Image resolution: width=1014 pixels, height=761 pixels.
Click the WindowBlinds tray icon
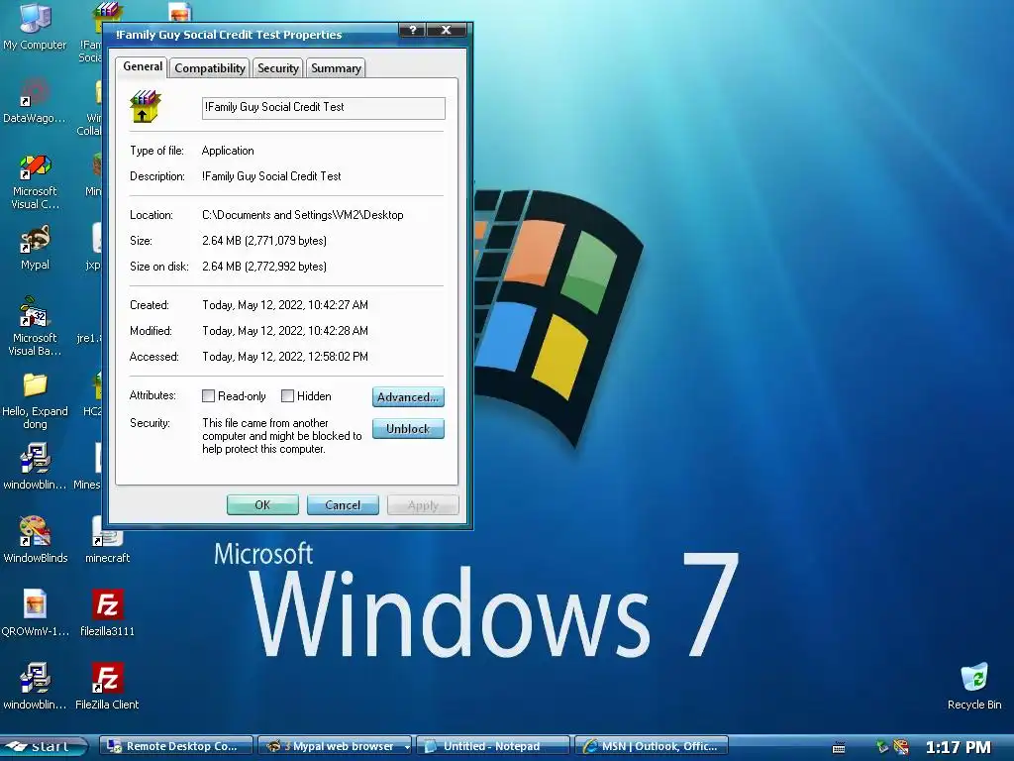(x=901, y=747)
